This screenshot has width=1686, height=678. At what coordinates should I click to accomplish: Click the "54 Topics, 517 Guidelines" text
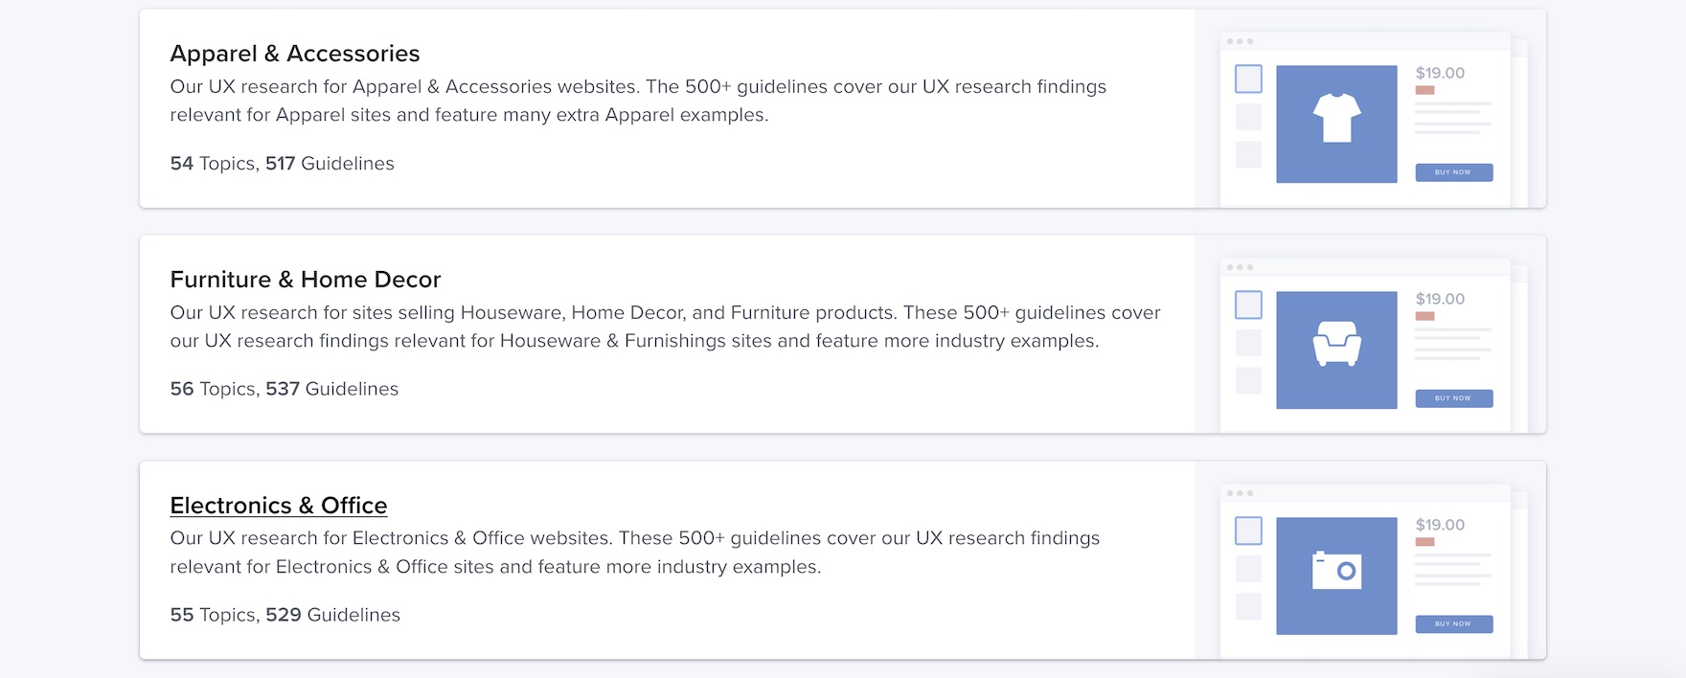coord(283,164)
